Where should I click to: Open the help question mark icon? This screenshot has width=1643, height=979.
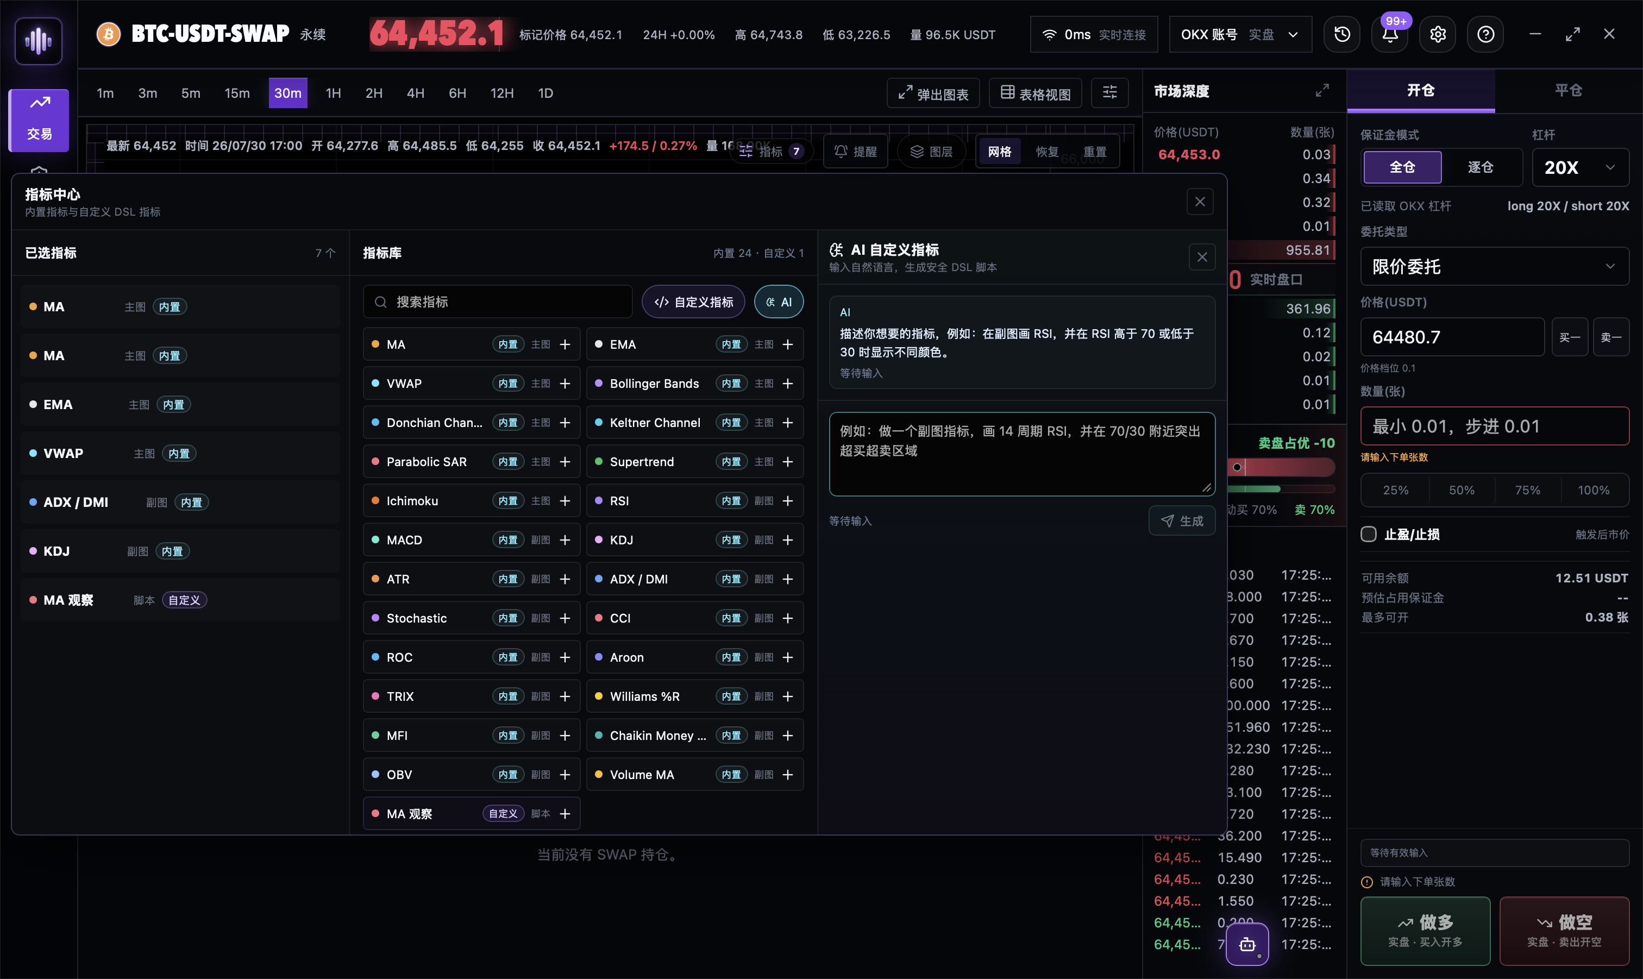1485,34
